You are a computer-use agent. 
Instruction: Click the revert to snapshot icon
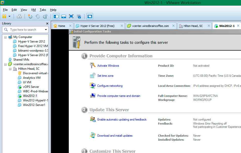point(38,16)
